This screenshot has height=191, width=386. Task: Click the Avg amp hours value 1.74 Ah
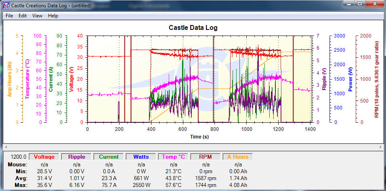click(x=238, y=178)
